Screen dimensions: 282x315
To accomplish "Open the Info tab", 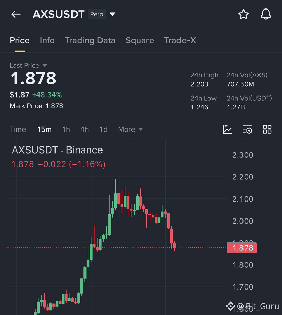I will [47, 40].
